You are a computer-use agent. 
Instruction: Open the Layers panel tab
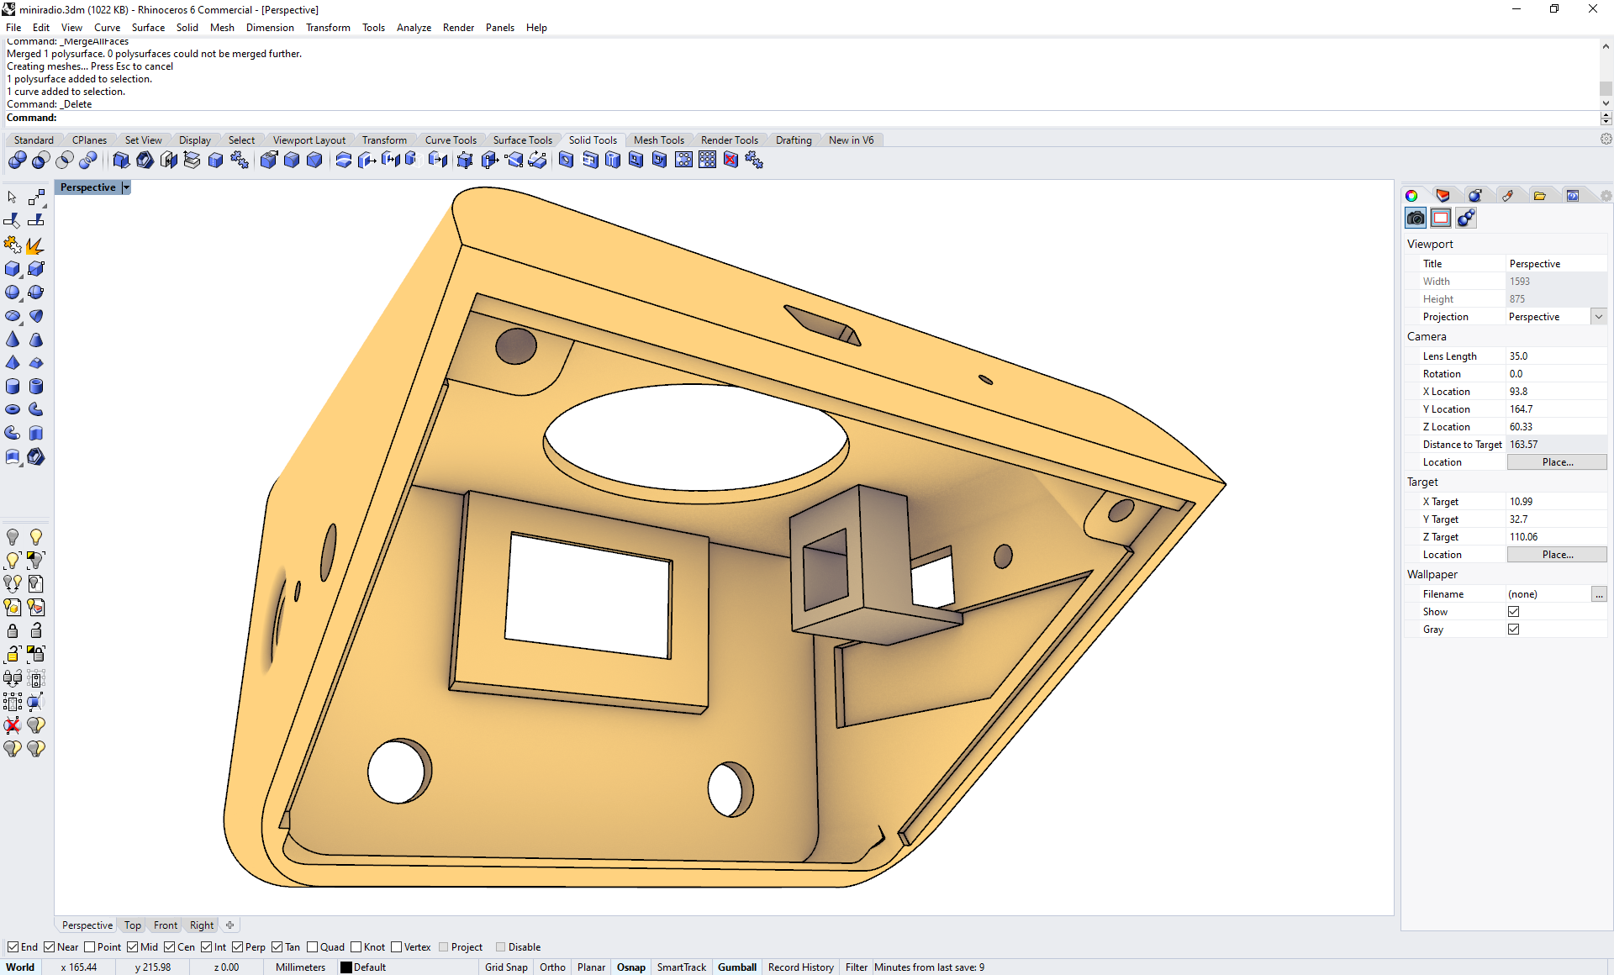coord(1443,195)
